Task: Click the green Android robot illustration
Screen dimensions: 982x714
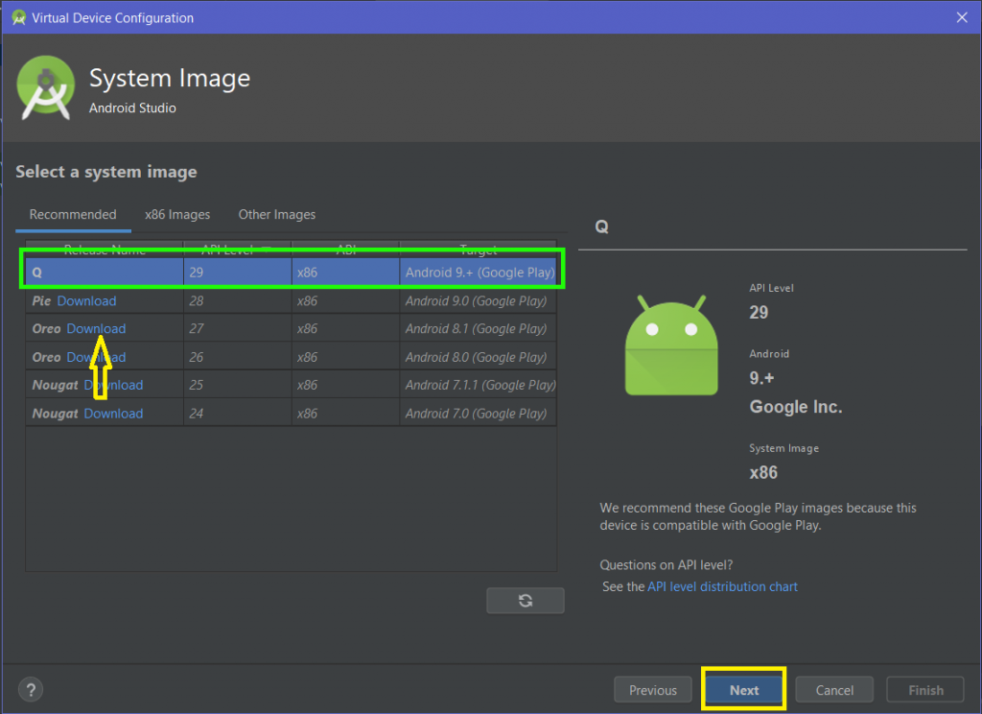Action: tap(670, 352)
